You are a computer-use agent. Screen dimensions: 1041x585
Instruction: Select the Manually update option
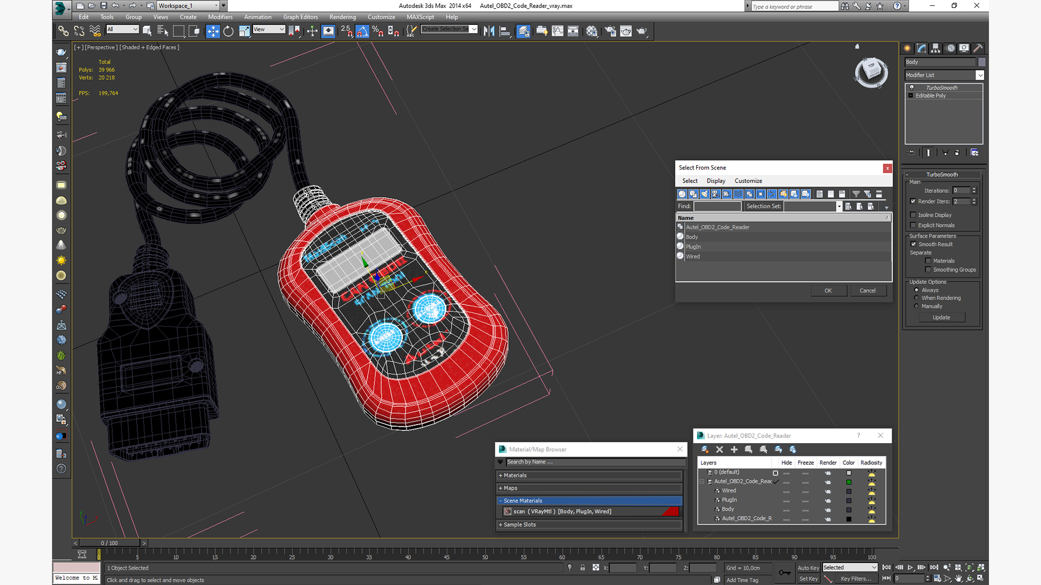click(917, 306)
